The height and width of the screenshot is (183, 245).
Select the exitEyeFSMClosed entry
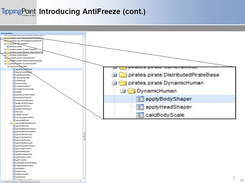(24, 103)
